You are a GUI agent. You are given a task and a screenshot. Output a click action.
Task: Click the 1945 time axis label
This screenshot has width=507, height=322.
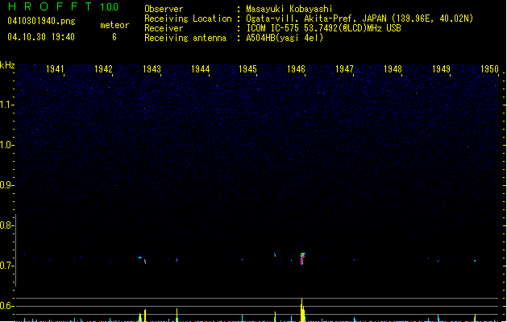point(247,69)
